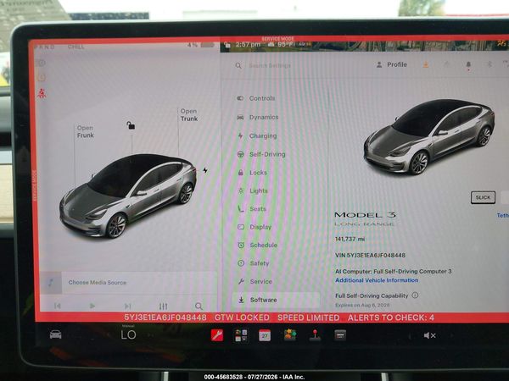The height and width of the screenshot is (381, 509).
Task: Open the app launcher grid icon
Action: tap(241, 335)
